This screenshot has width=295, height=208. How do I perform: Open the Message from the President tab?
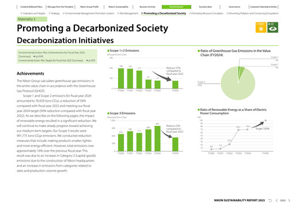coord(60,7)
